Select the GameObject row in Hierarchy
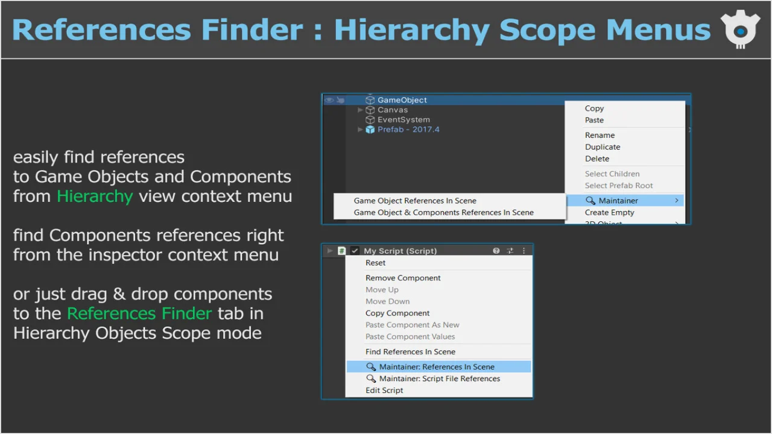 (x=402, y=100)
